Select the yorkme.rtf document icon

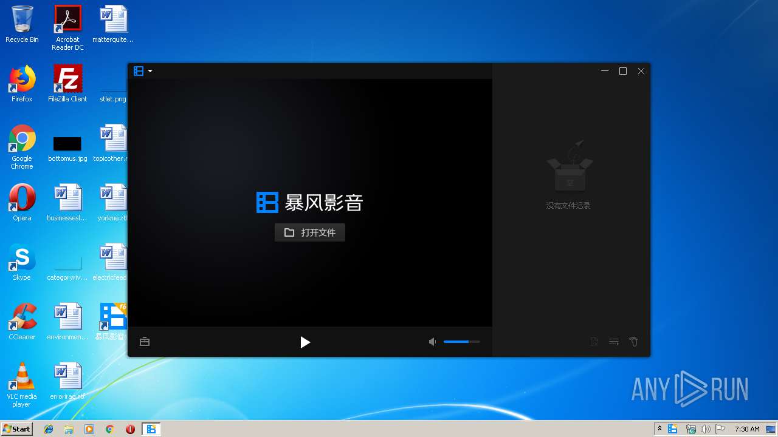[113, 203]
